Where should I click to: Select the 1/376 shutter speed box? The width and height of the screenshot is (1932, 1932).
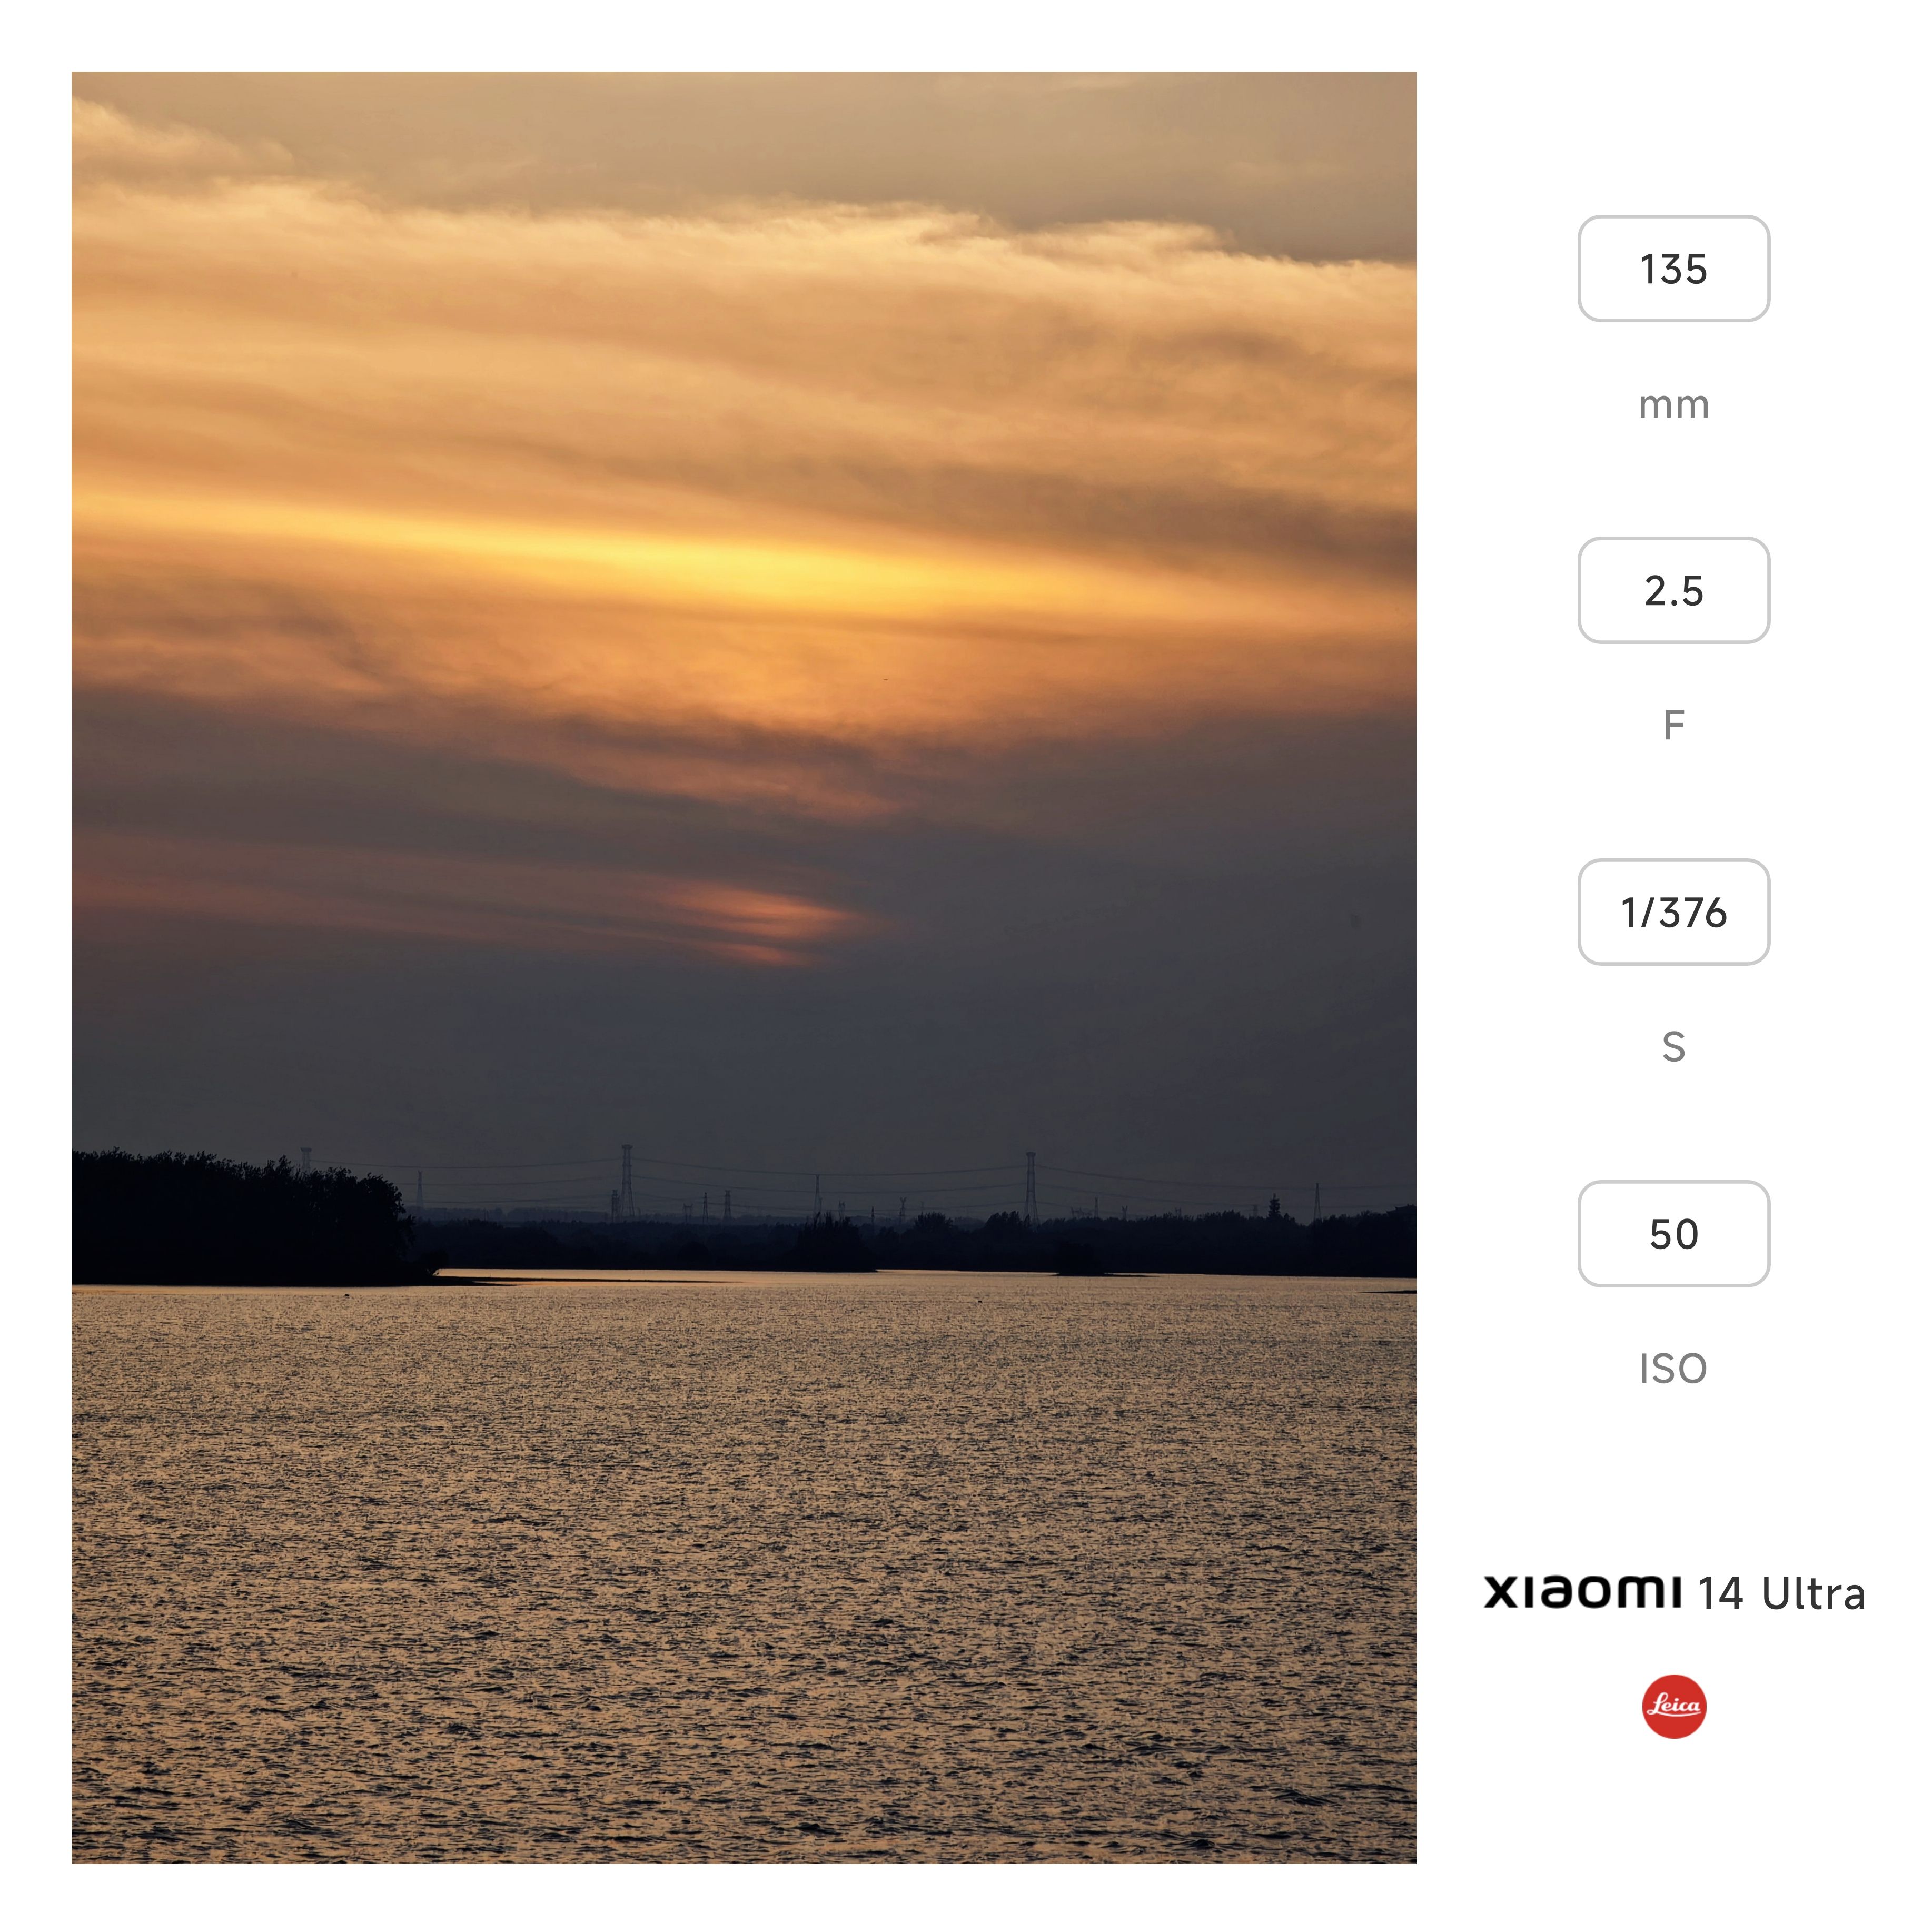click(1673, 911)
